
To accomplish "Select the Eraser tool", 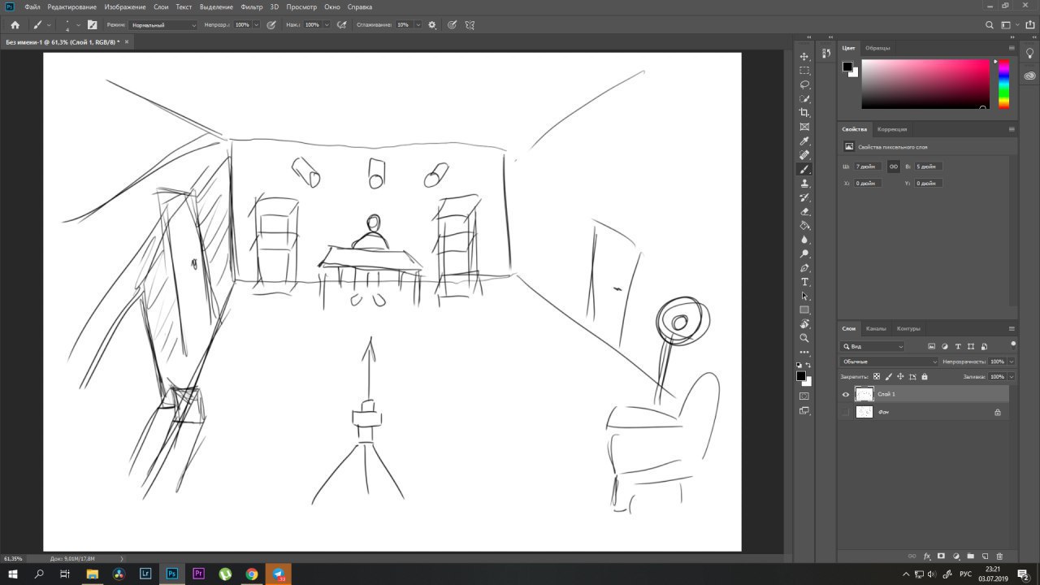I will 804,211.
